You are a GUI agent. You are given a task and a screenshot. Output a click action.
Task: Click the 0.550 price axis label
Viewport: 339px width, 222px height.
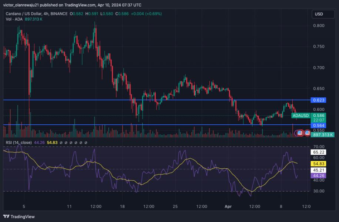tap(319, 130)
